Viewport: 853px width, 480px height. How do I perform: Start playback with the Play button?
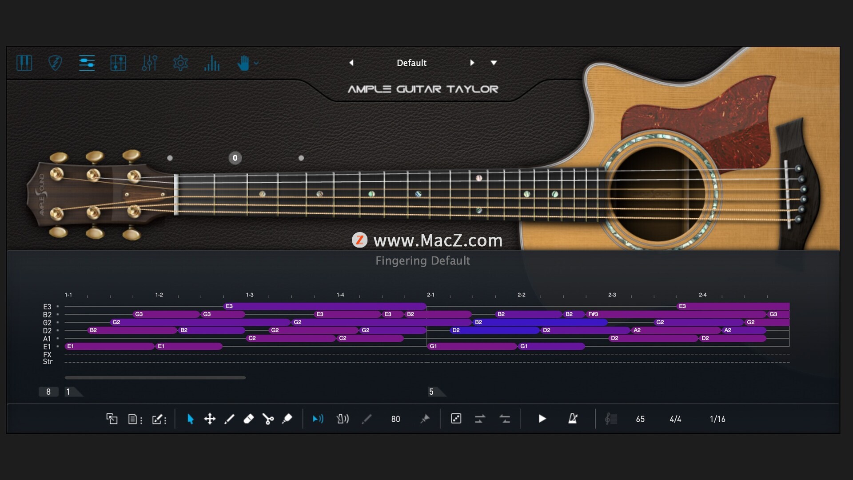[x=542, y=419]
